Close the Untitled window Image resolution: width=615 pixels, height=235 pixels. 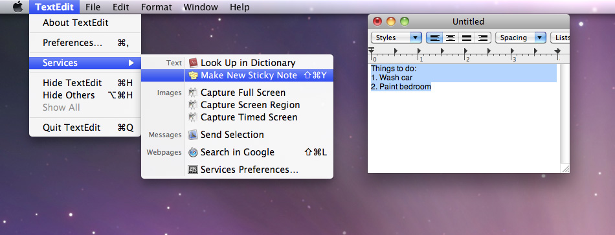click(x=377, y=21)
